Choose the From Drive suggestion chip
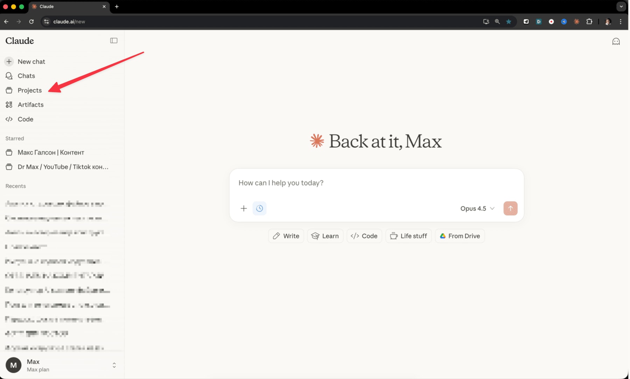The image size is (630, 379). click(460, 236)
